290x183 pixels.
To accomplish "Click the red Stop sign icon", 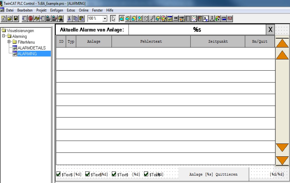I will pos(30,18).
